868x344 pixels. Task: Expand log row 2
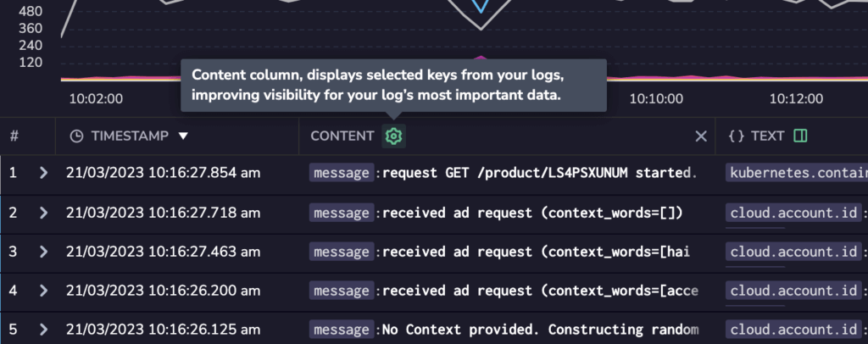[44, 213]
